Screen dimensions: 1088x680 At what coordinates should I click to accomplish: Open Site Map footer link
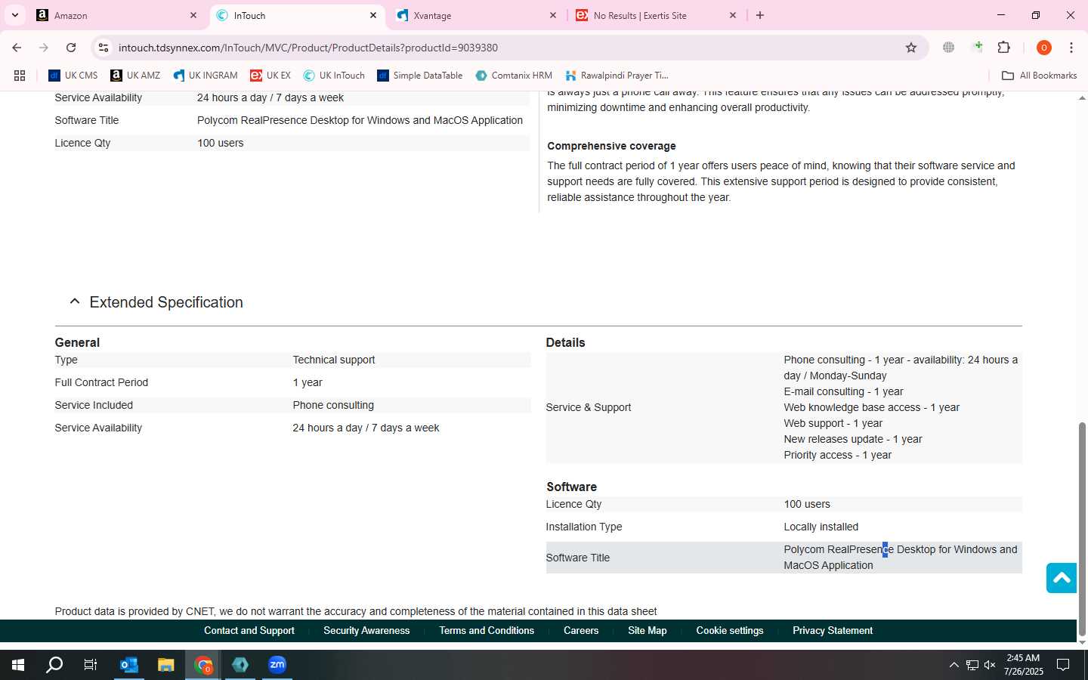[x=648, y=631]
